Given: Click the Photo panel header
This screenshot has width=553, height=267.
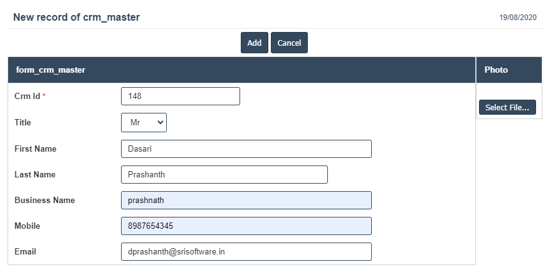Looking at the screenshot, I should (508, 70).
